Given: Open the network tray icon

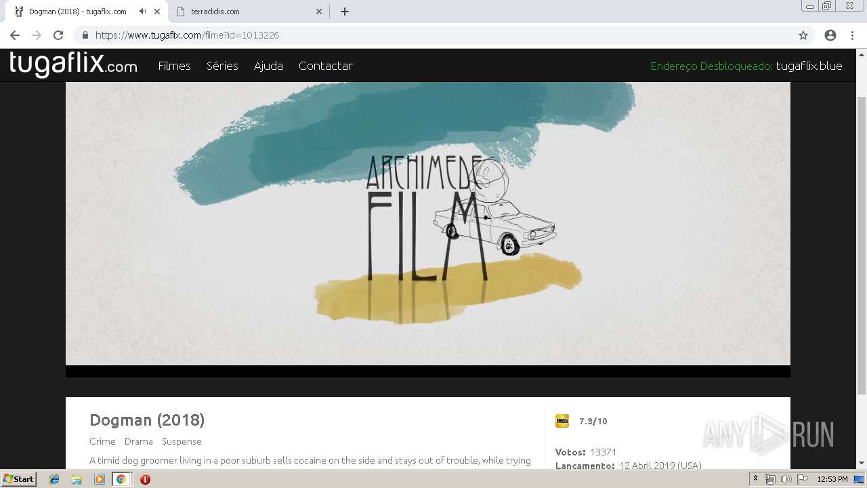Looking at the screenshot, I should [769, 479].
